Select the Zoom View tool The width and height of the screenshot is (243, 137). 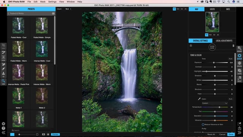(3, 81)
